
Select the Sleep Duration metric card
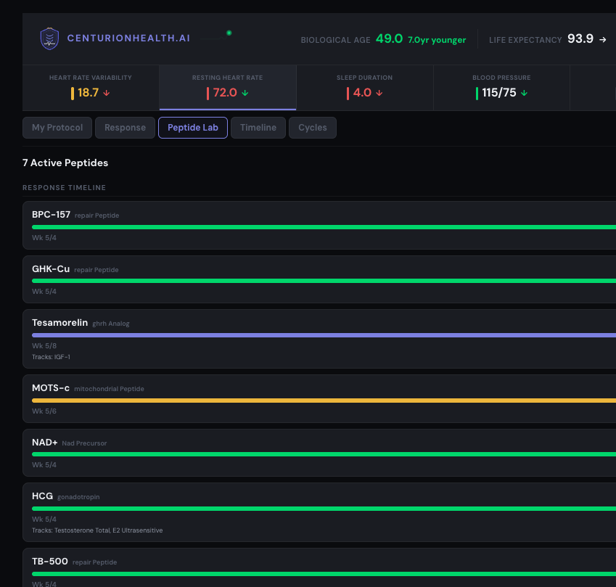[364, 87]
